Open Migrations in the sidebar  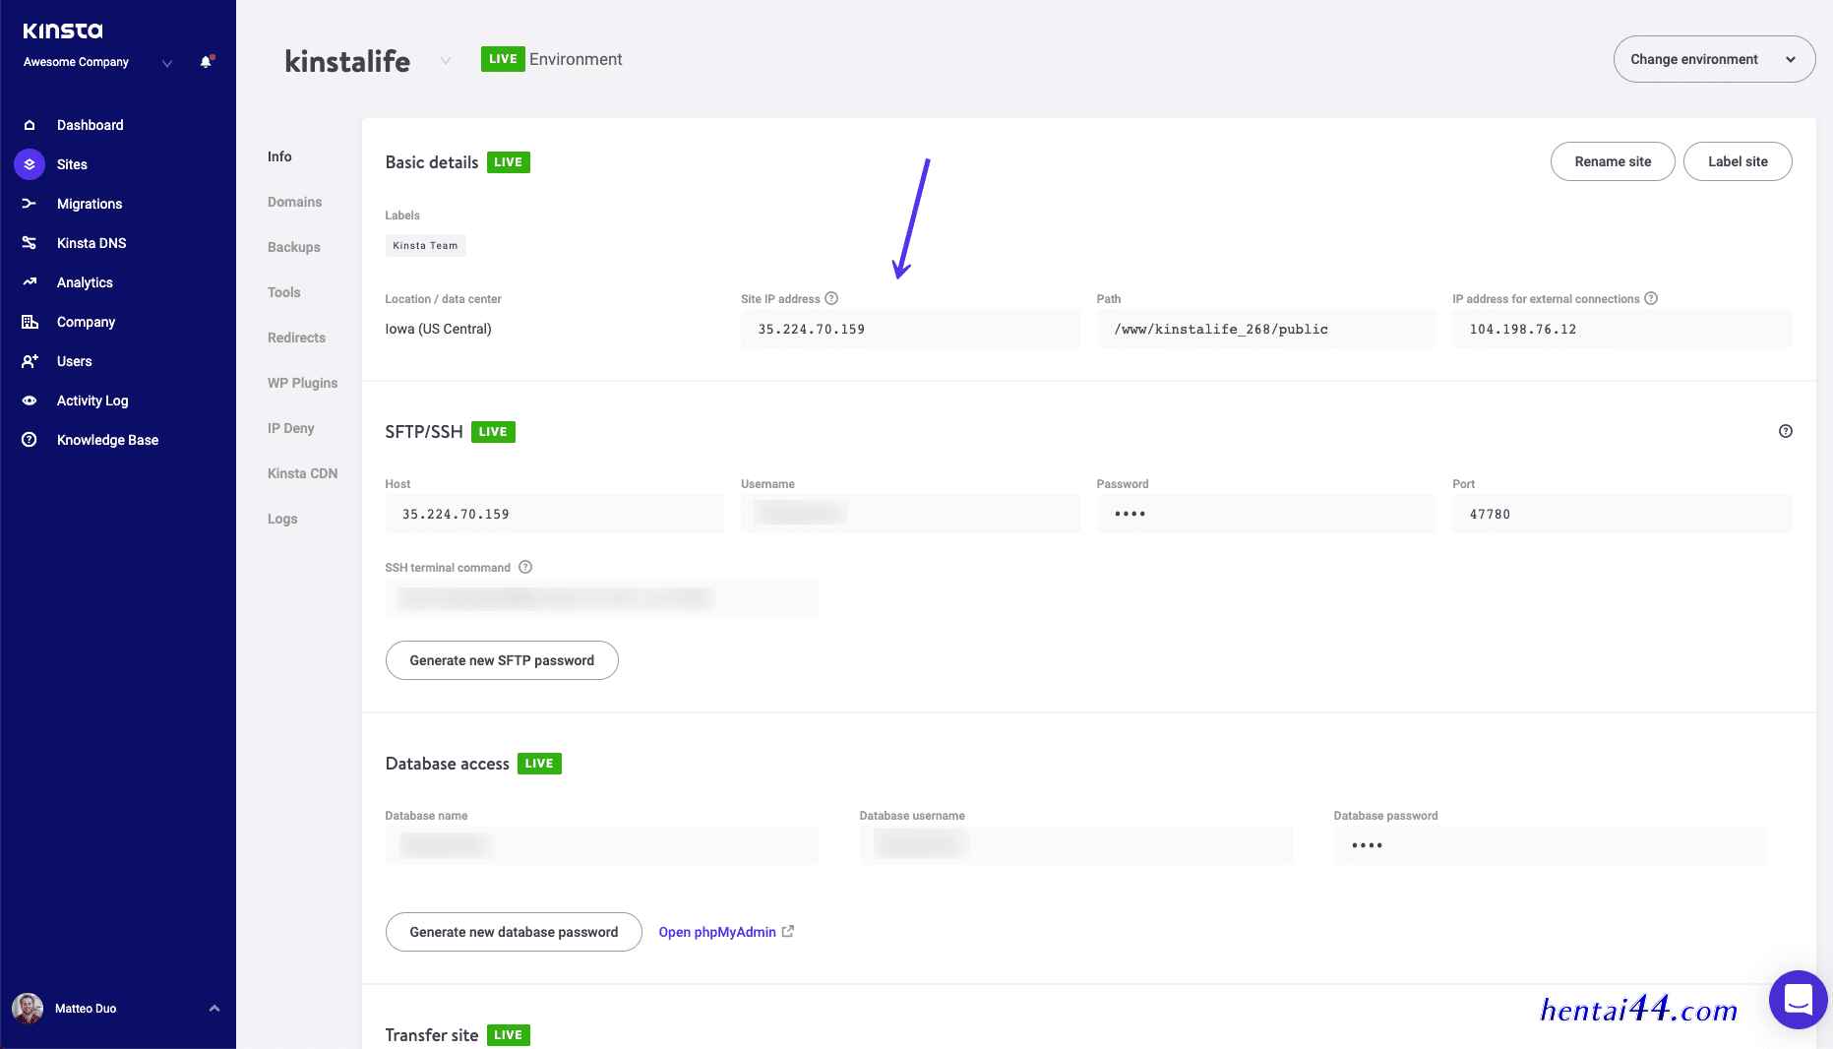click(x=90, y=204)
